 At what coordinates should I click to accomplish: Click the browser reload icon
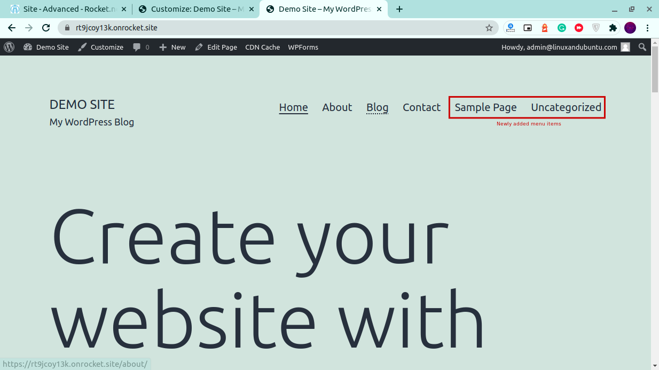(x=46, y=28)
